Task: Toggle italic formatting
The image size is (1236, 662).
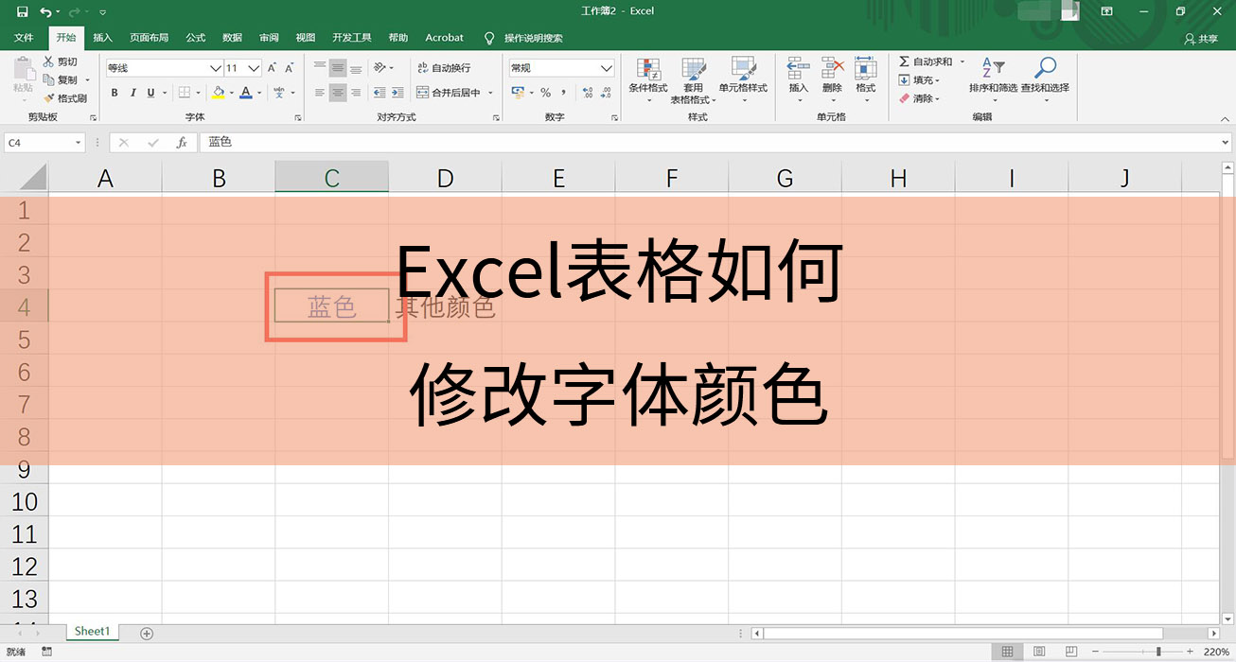Action: [133, 93]
